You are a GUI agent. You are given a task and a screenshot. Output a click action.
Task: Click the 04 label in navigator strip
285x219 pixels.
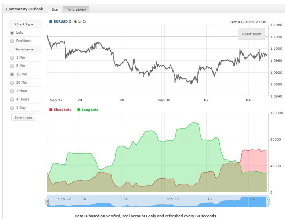click(x=252, y=199)
